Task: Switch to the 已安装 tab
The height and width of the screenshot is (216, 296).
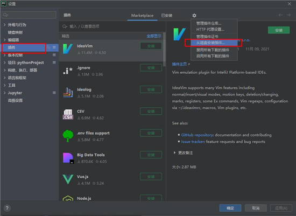Action: [167, 16]
